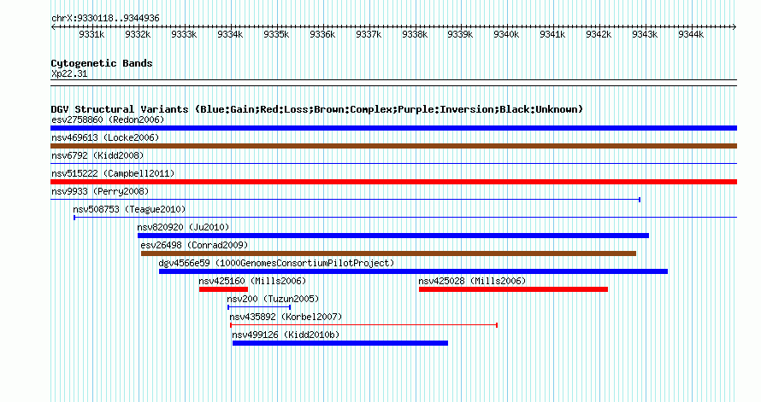Select the blue esv2758860 gain bar
The width and height of the screenshot is (761, 402).
pos(393,128)
